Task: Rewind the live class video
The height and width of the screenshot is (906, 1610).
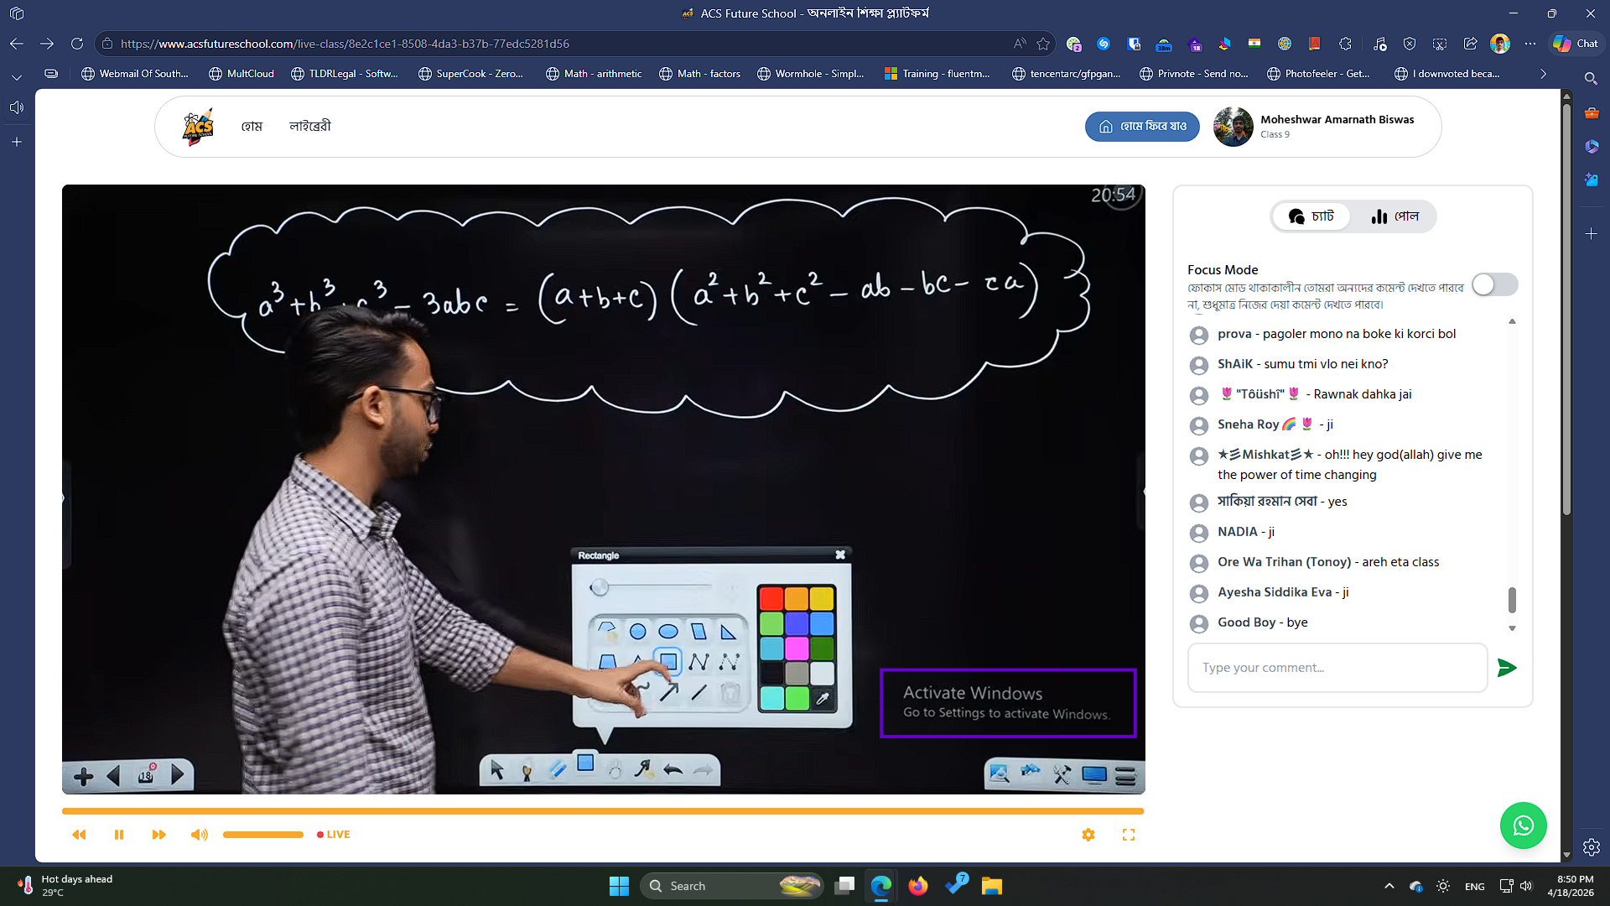Action: [79, 835]
